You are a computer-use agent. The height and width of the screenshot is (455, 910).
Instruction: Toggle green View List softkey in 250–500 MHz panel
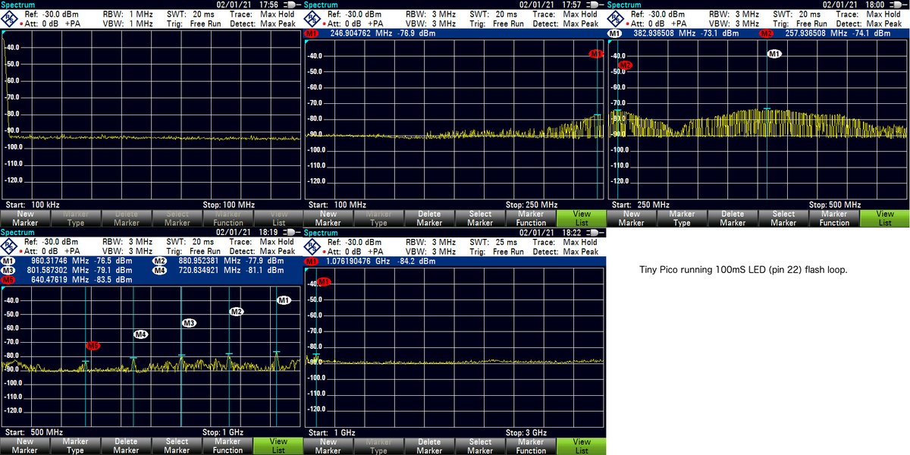(885, 218)
